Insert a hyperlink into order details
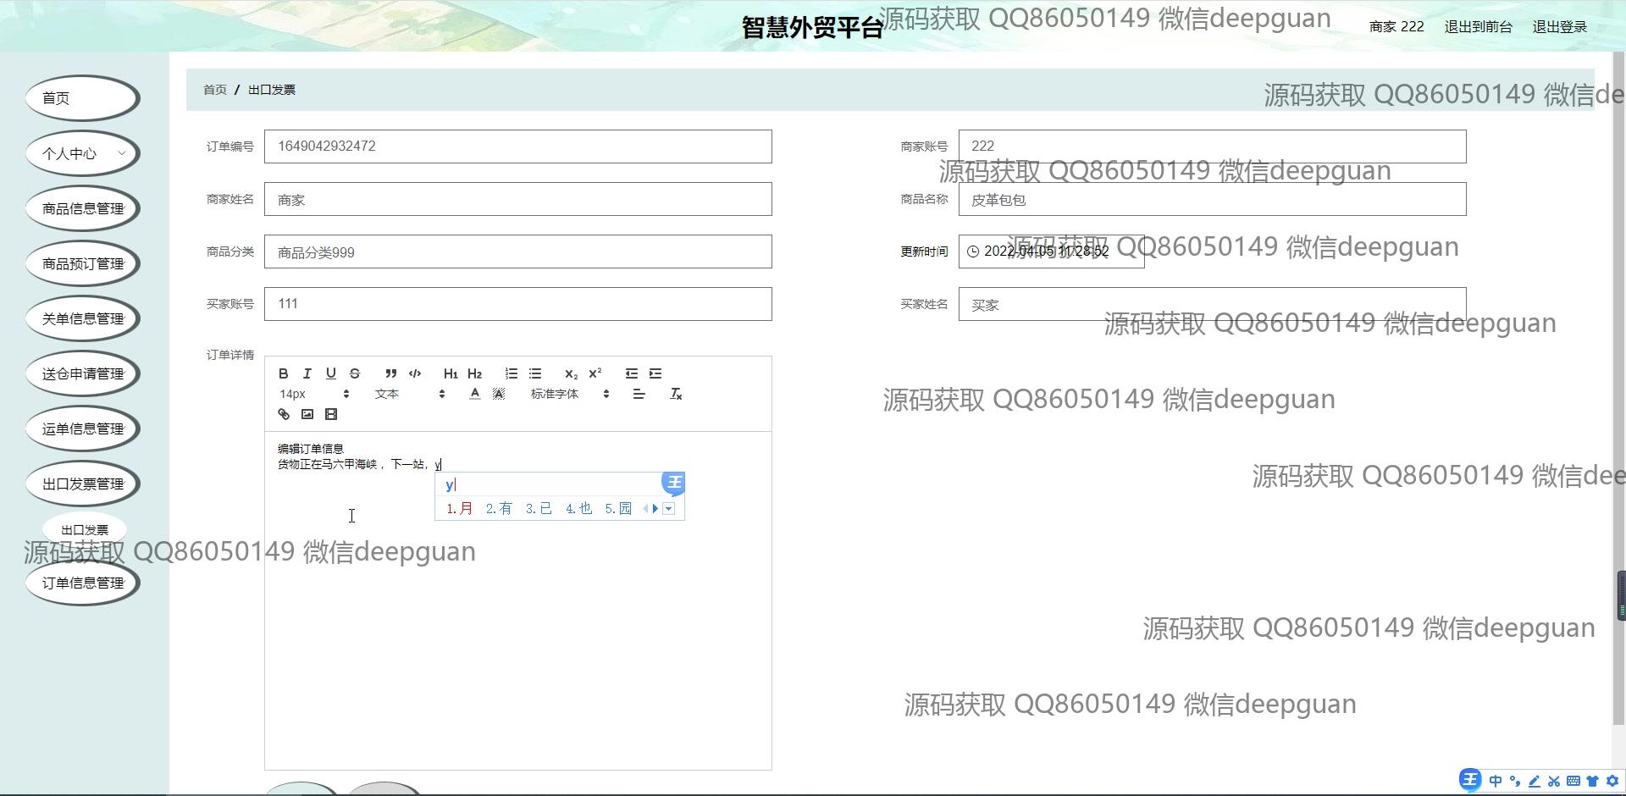 pos(284,414)
